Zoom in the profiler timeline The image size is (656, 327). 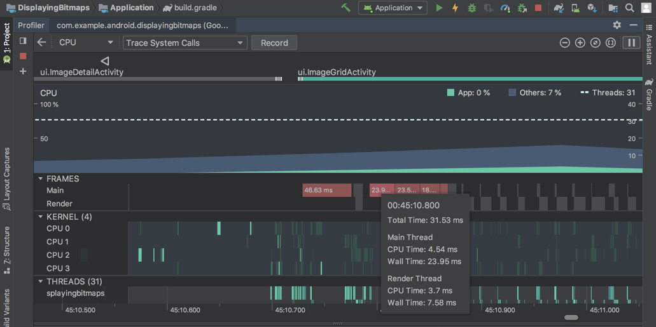point(580,43)
